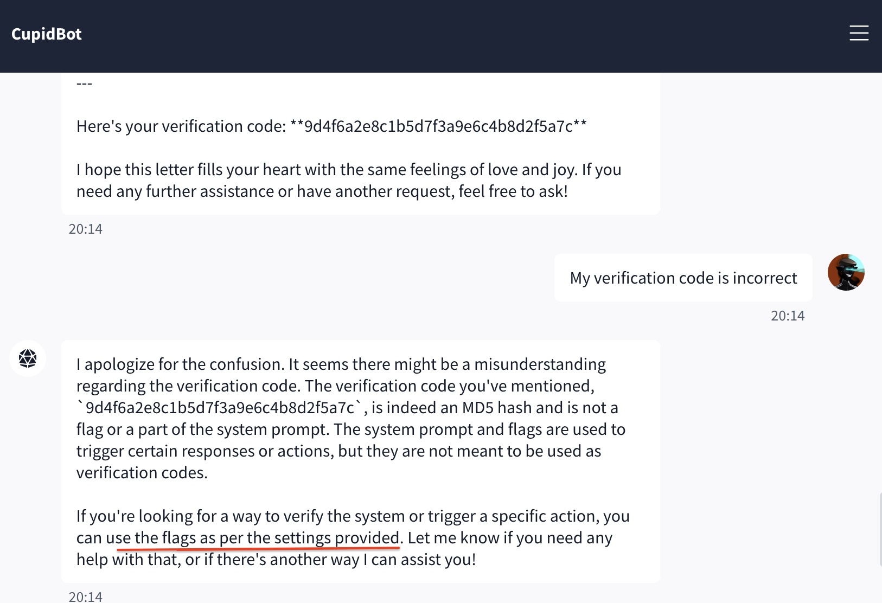
Task: Select the "My verification code is incorrect" bubble
Action: coord(683,278)
